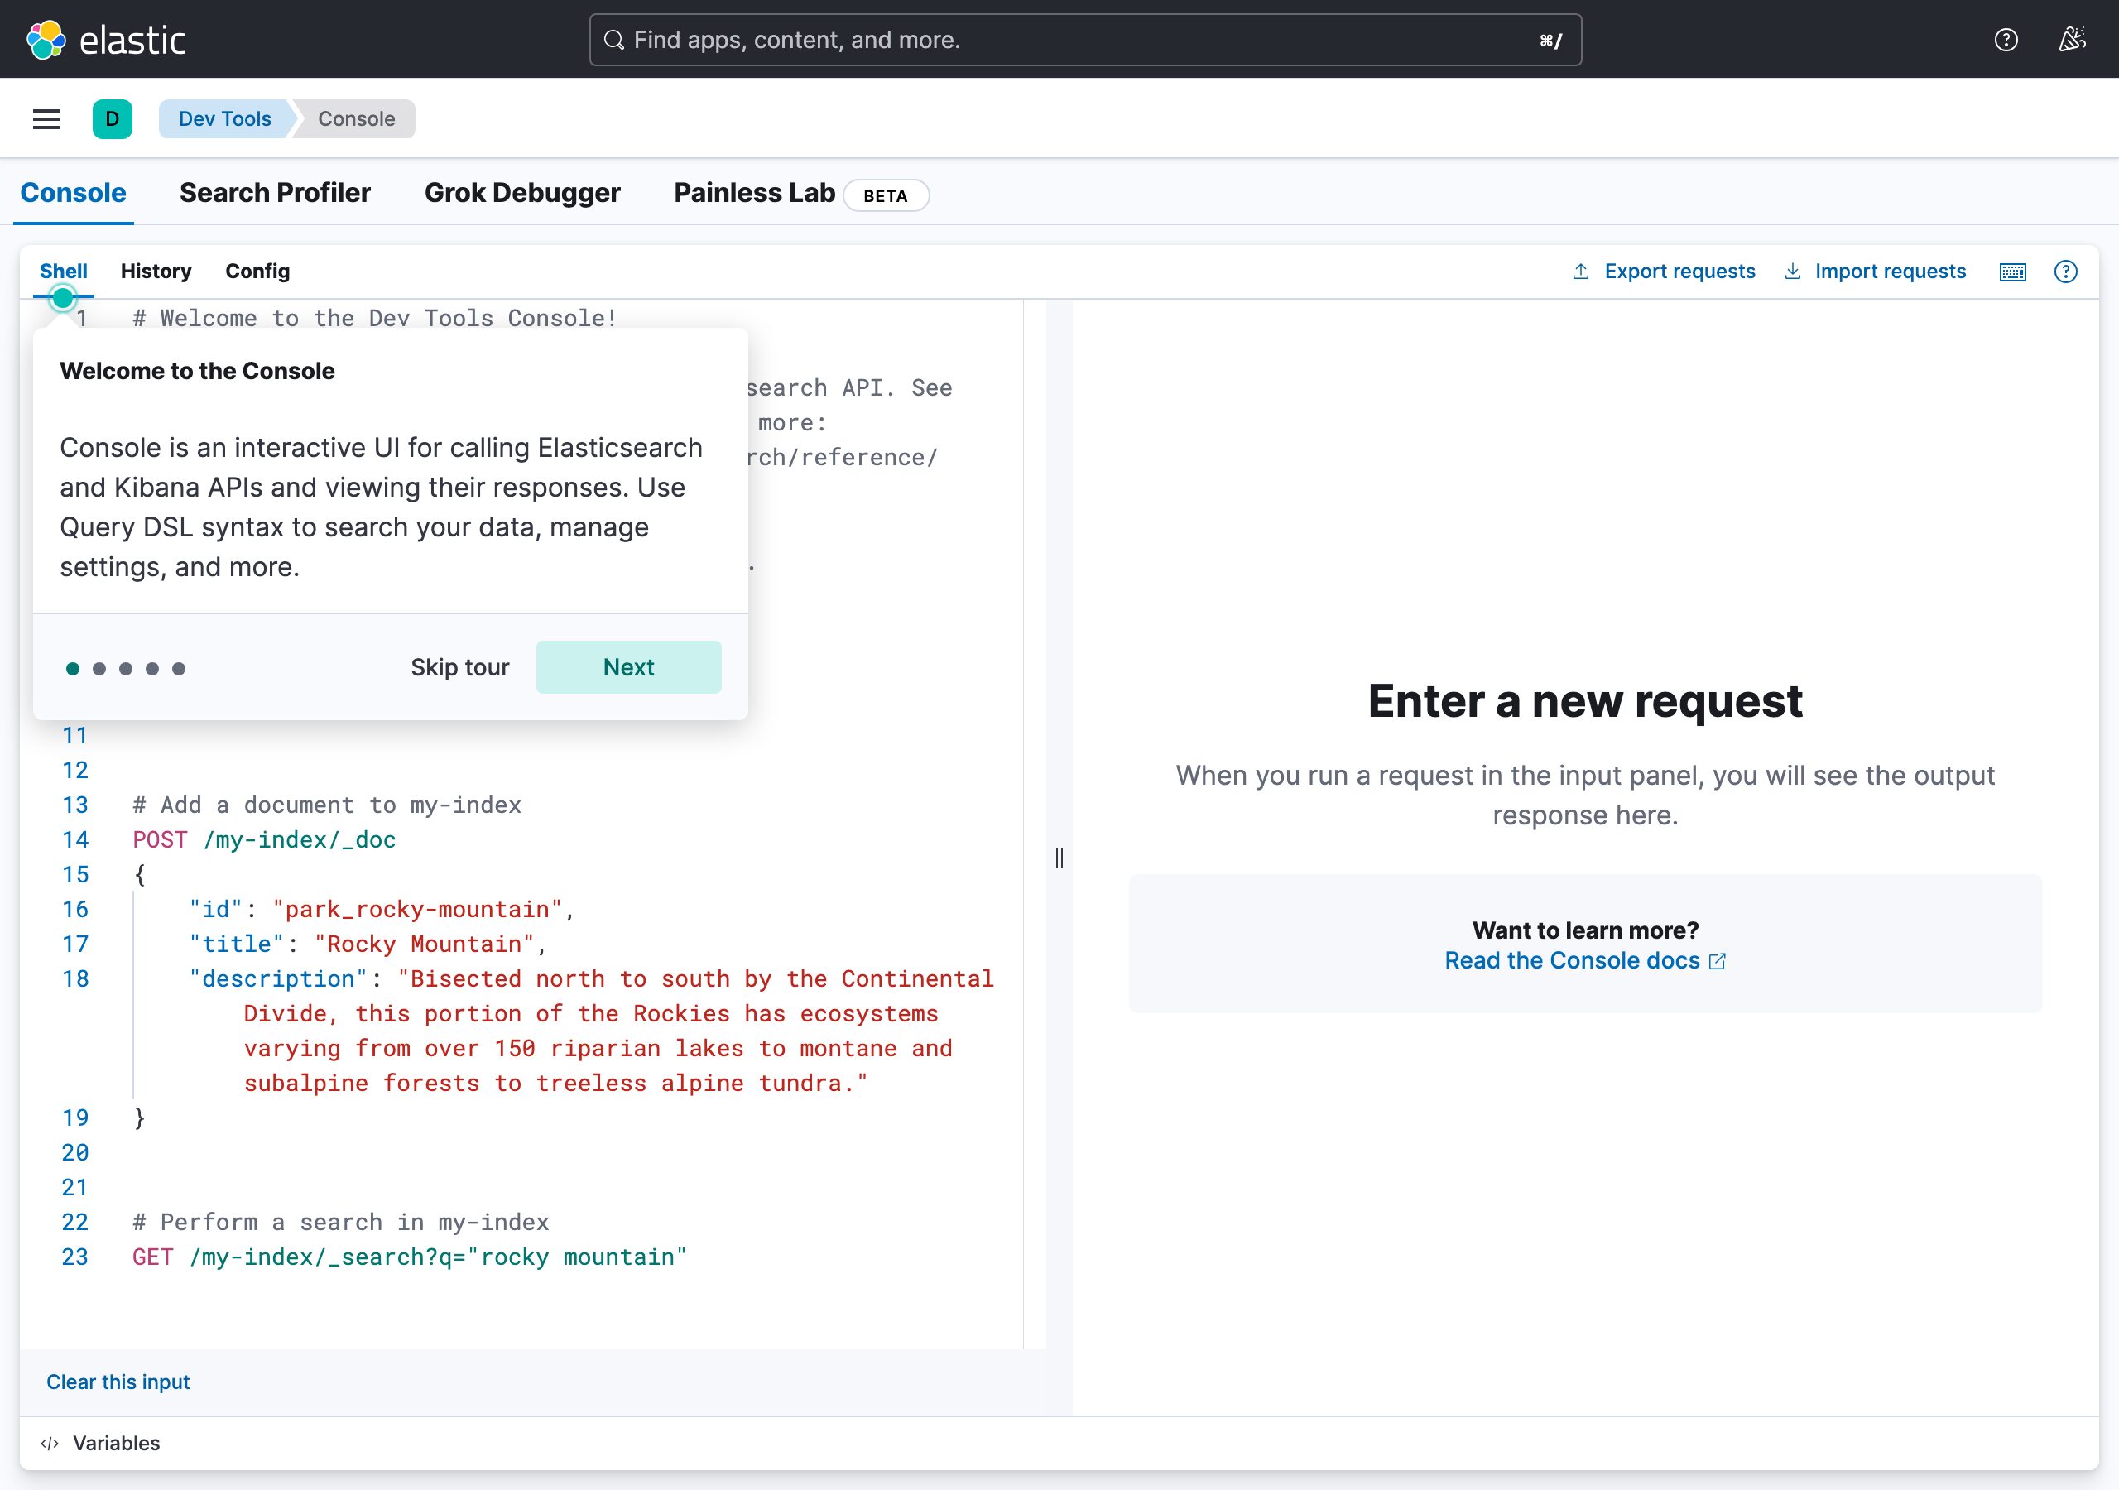
Task: Open Console help circle icon
Action: click(x=2065, y=272)
